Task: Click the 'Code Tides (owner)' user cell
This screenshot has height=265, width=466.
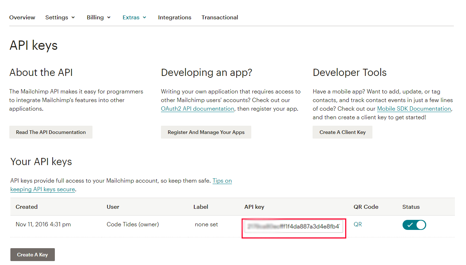Action: pyautogui.click(x=133, y=225)
